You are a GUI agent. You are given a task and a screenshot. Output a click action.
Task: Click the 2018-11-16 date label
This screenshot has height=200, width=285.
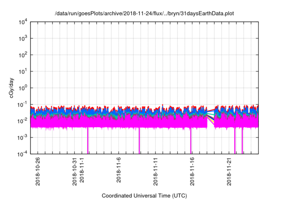pos(192,171)
